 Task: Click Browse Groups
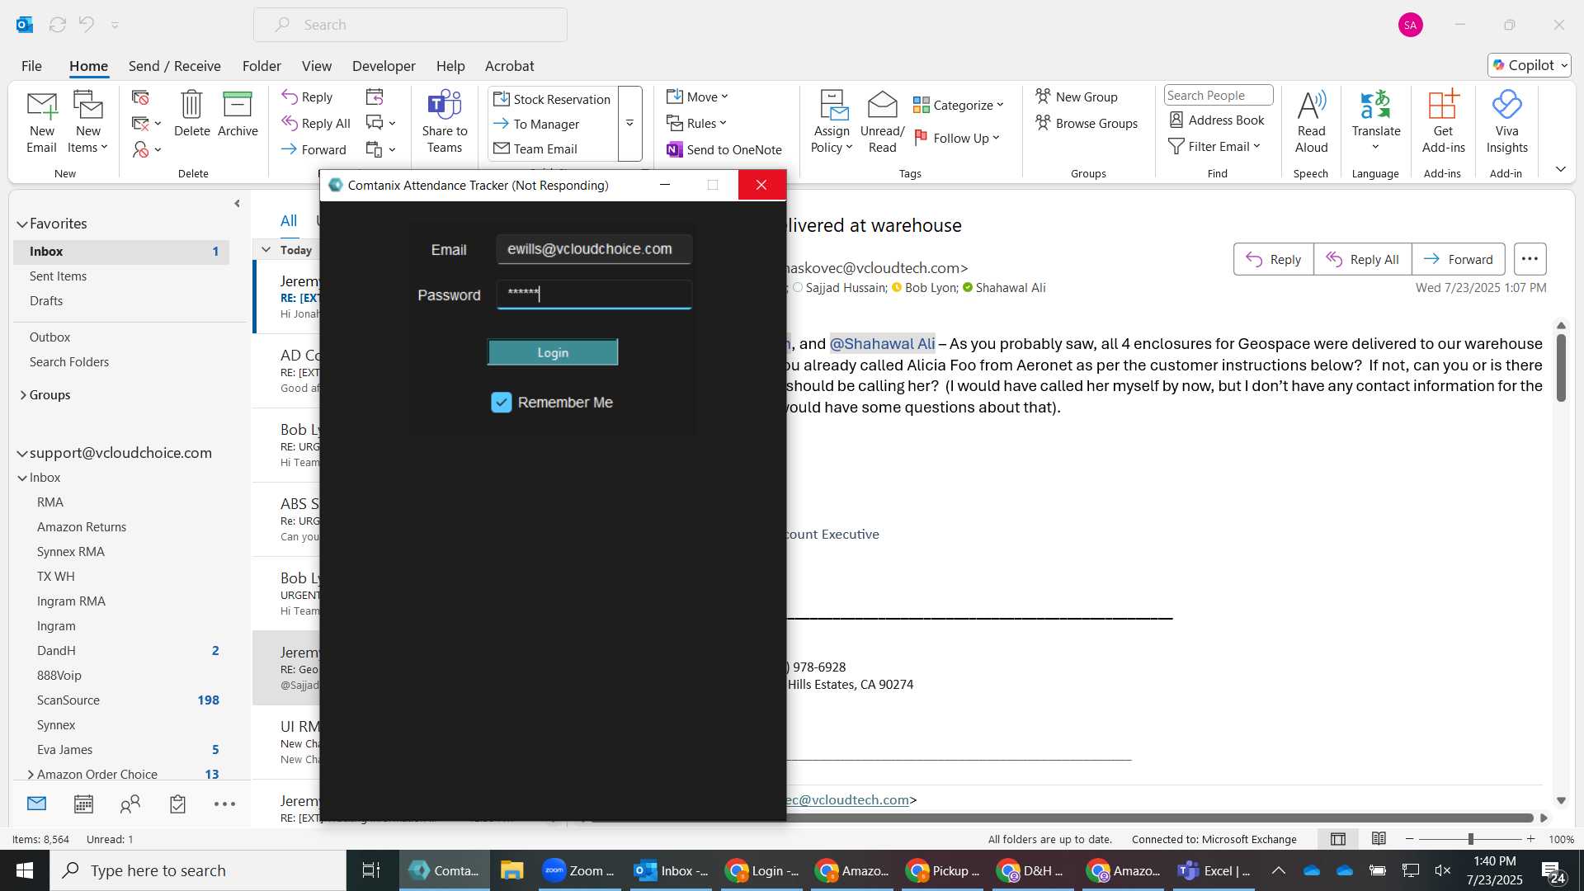coord(1087,123)
